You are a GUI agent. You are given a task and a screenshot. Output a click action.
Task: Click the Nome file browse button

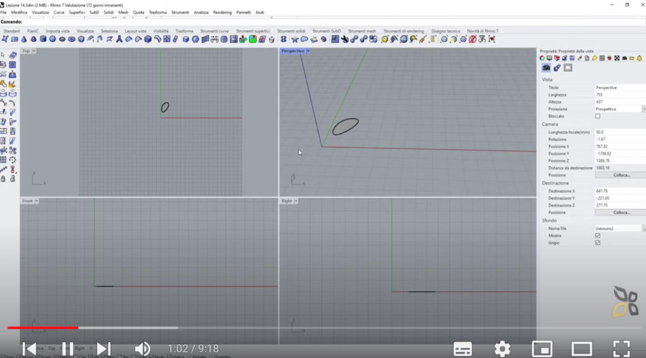644,228
